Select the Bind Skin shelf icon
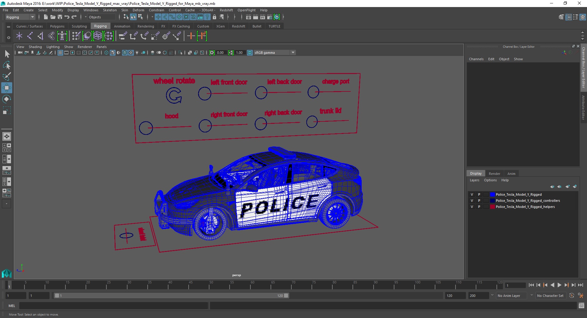The height and width of the screenshot is (318, 587). 51,36
